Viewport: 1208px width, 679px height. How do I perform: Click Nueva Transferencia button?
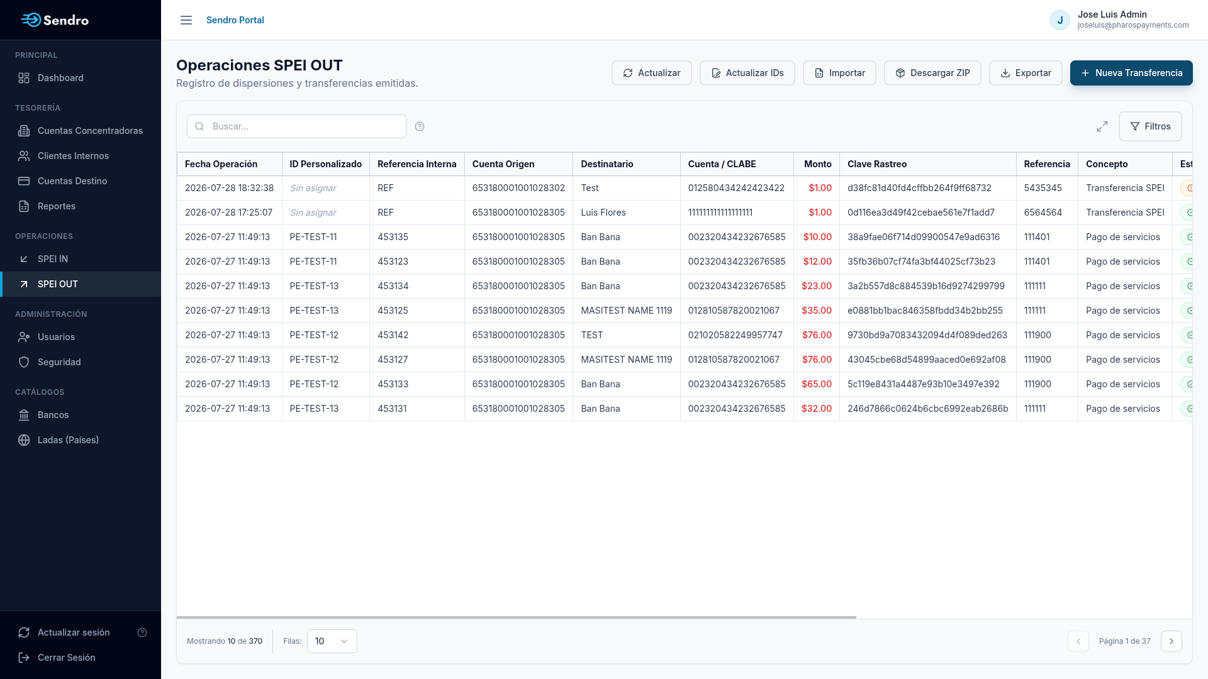tap(1131, 73)
